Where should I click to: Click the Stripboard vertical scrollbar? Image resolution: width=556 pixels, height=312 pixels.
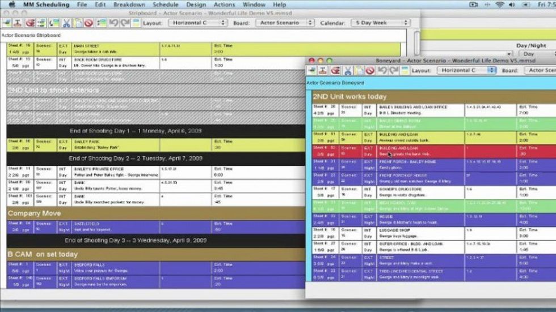click(x=417, y=42)
